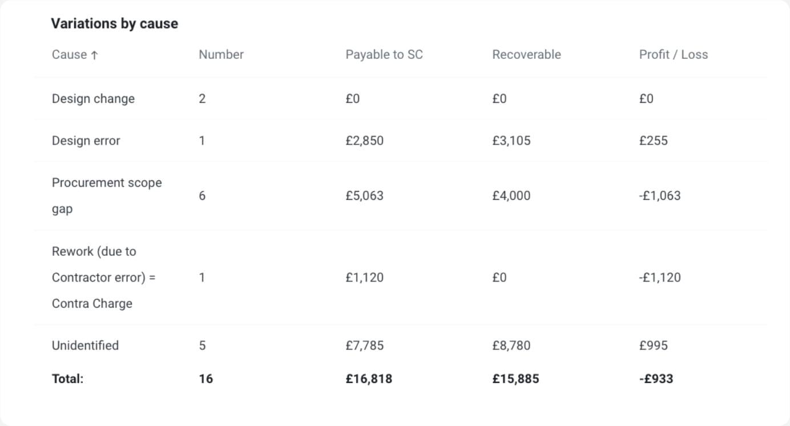Click the £2,850 Design error payable
This screenshot has height=426, width=790.
pyautogui.click(x=364, y=140)
